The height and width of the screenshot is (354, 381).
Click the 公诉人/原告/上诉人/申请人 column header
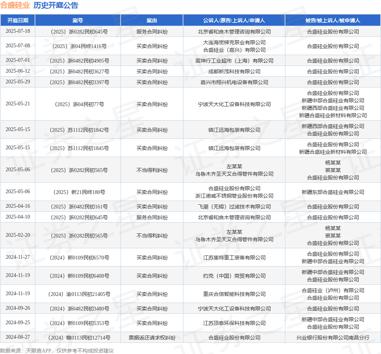pos(234,20)
